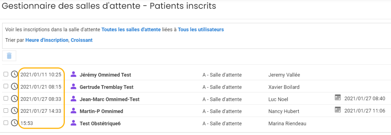The height and width of the screenshot is (135, 391).
Task: Toggle checkbox for Martin-P Omnimed row
Action: point(6,111)
